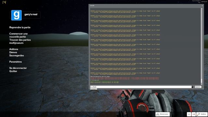The height and width of the screenshot is (117, 208).
Task: Focus the console command input field
Action: pyautogui.click(x=141, y=87)
